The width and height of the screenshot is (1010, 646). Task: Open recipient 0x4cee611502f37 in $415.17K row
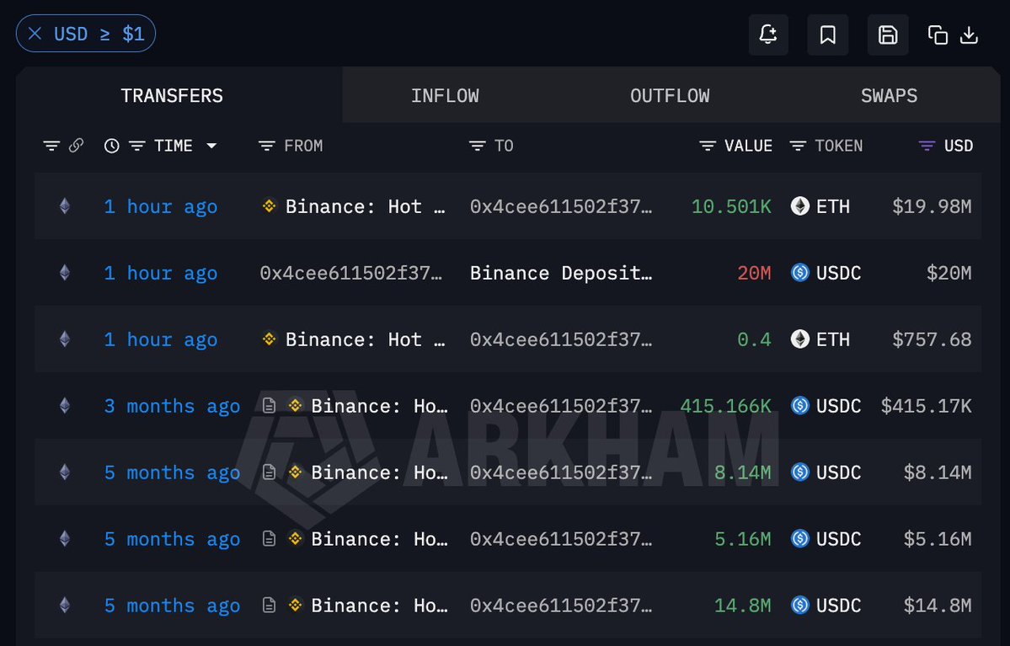[561, 407]
